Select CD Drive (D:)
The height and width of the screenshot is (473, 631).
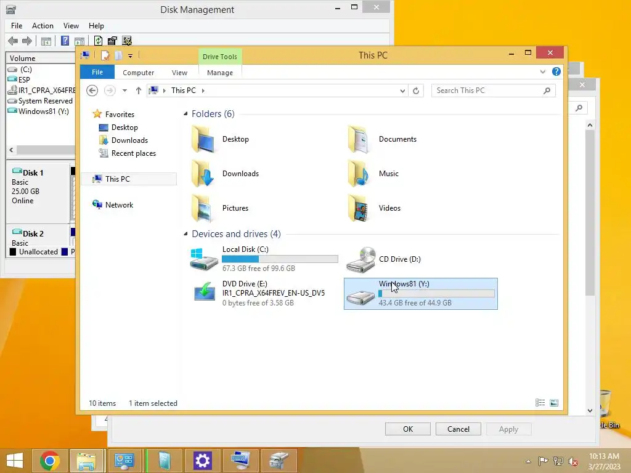pos(384,259)
